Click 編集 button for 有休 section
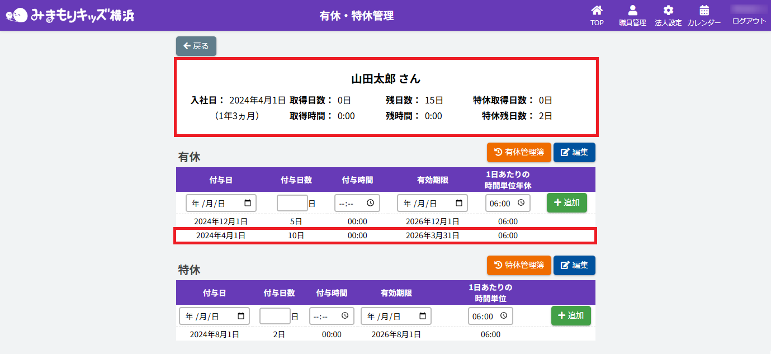This screenshot has height=354, width=771. click(574, 152)
